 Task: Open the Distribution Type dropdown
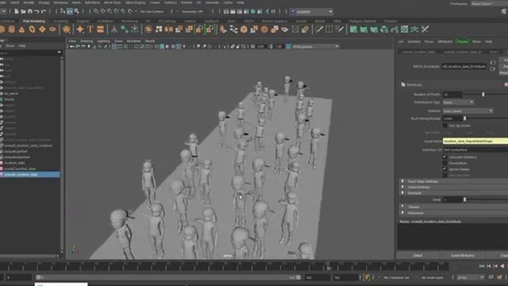pyautogui.click(x=458, y=102)
